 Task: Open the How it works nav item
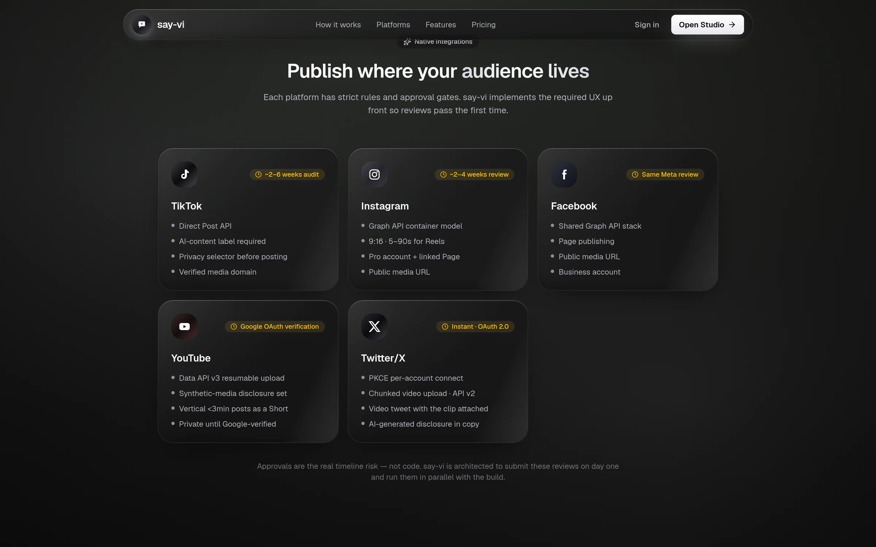point(338,24)
